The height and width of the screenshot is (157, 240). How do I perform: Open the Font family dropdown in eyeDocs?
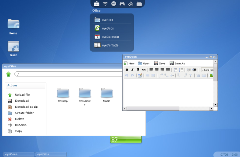pos(207,70)
